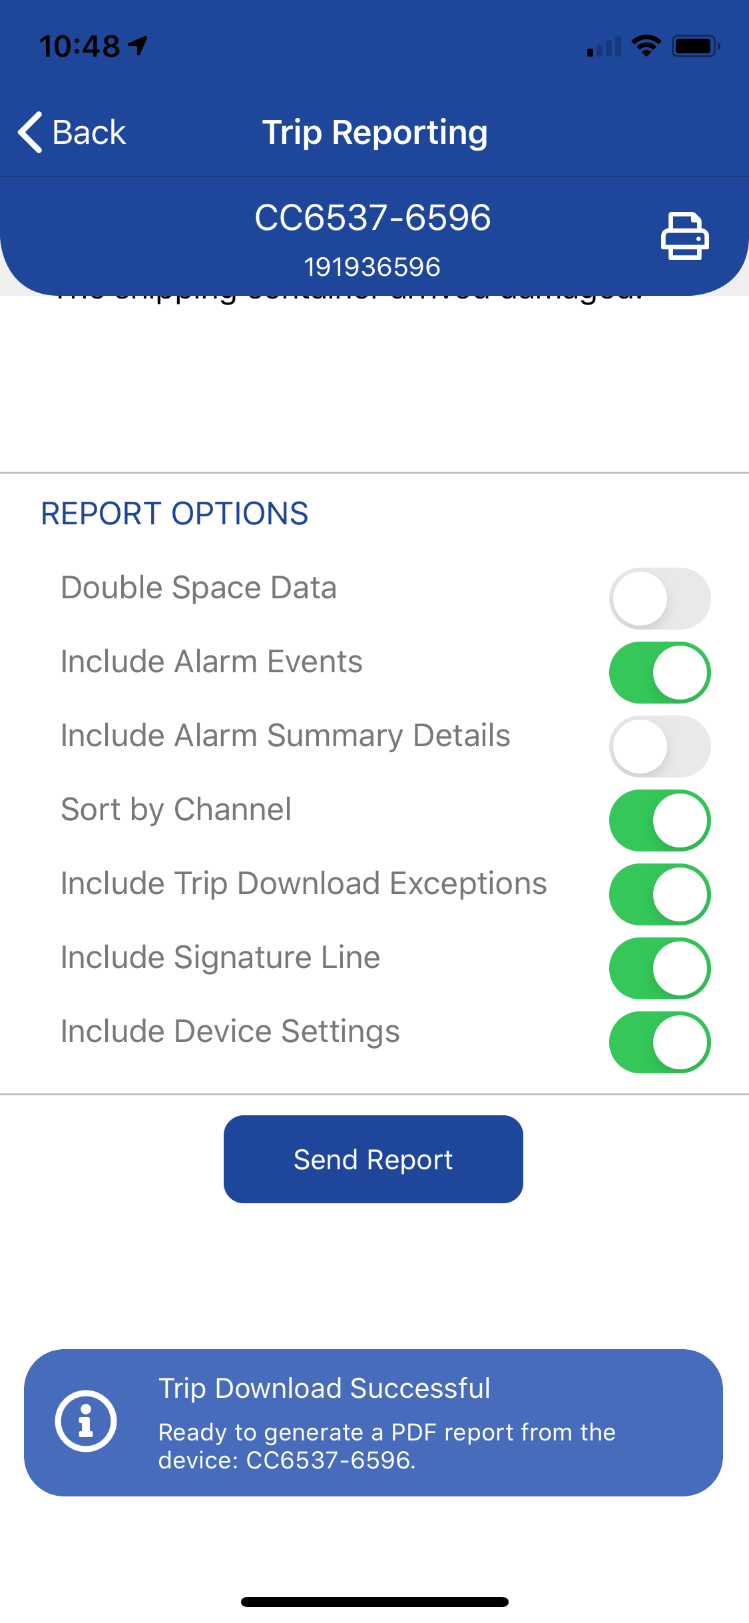Tap the printer icon in header
The height and width of the screenshot is (1623, 749).
(x=684, y=236)
